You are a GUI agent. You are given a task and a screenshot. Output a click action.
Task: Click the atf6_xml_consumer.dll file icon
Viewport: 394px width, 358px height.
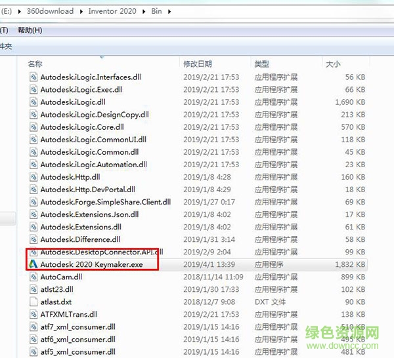click(x=33, y=340)
